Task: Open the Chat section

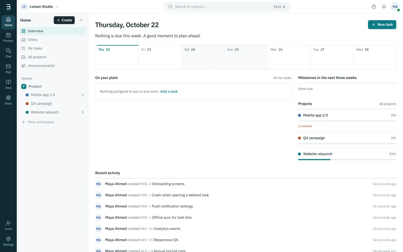Action: point(8,53)
